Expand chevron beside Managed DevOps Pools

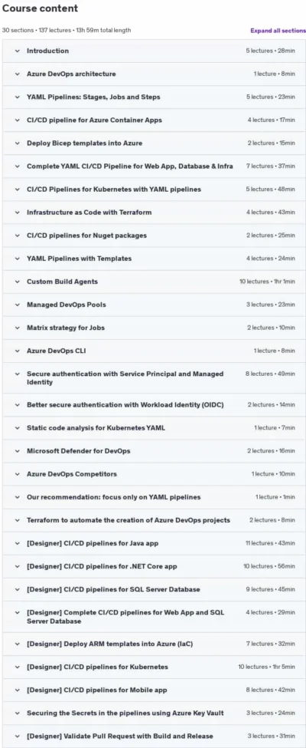17,305
